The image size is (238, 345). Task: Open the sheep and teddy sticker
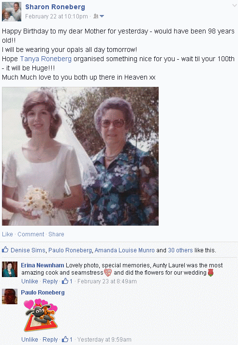pyautogui.click(x=41, y=315)
